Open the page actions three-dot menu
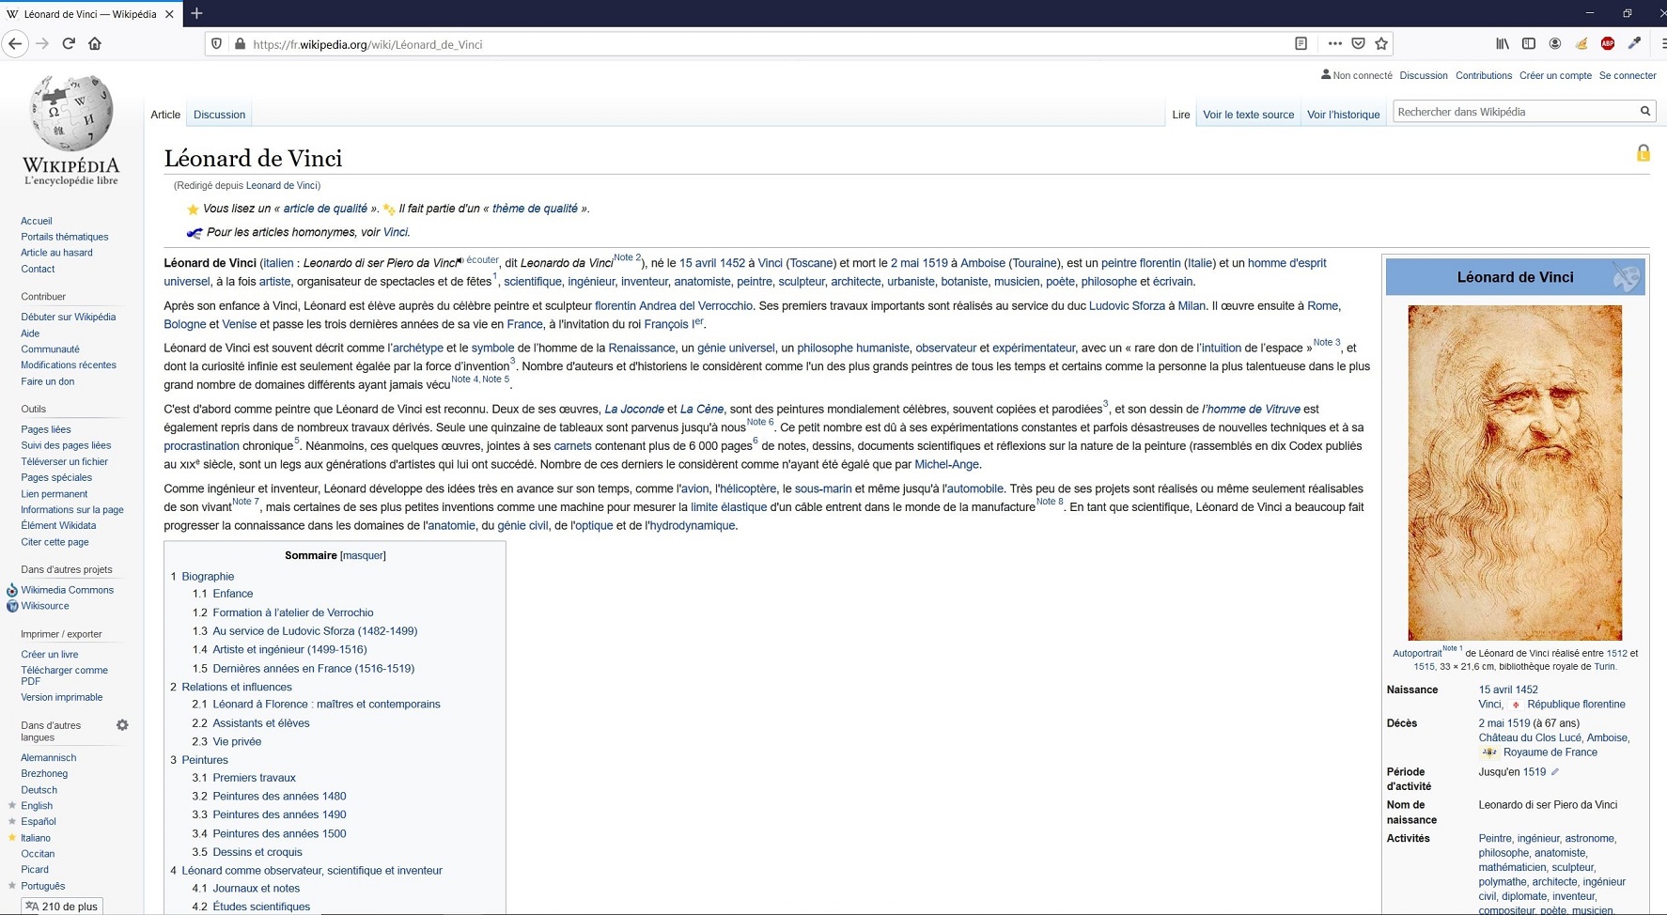Screen dimensions: 1667x915 click(x=1334, y=43)
